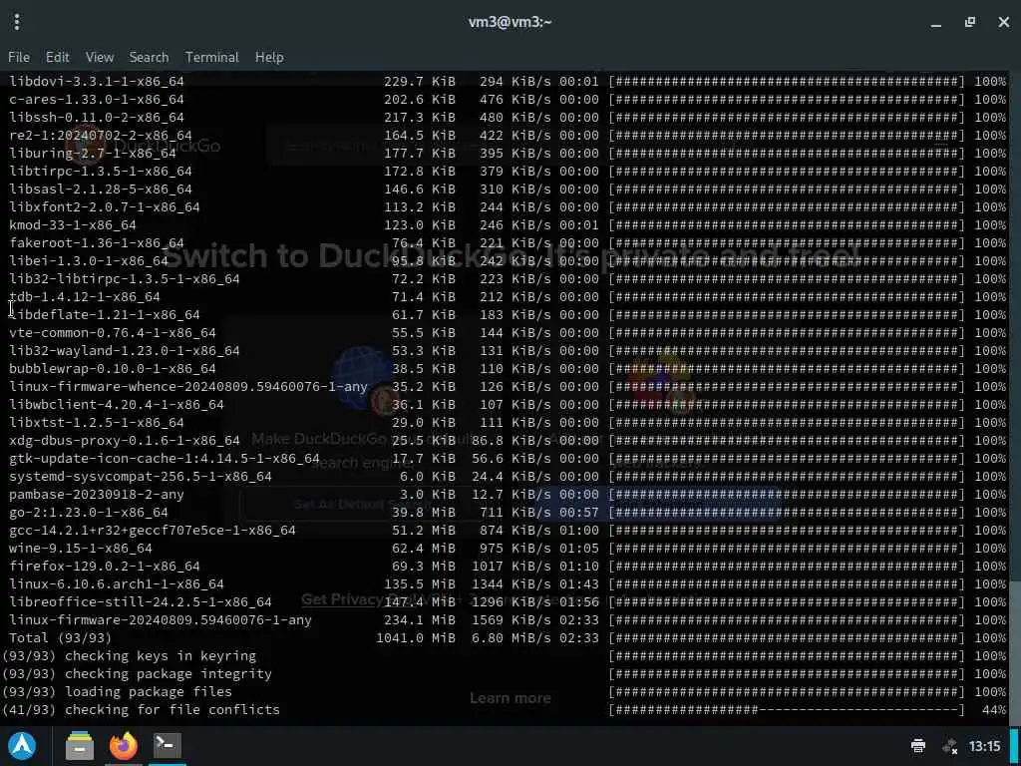Click the text libsasl-2.1.28-5-x86_64
This screenshot has height=766, width=1021.
(x=101, y=189)
